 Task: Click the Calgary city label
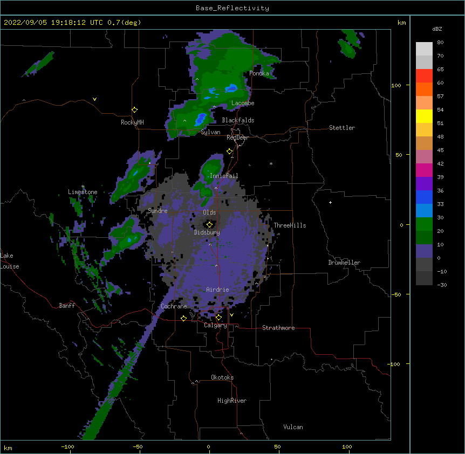(215, 325)
